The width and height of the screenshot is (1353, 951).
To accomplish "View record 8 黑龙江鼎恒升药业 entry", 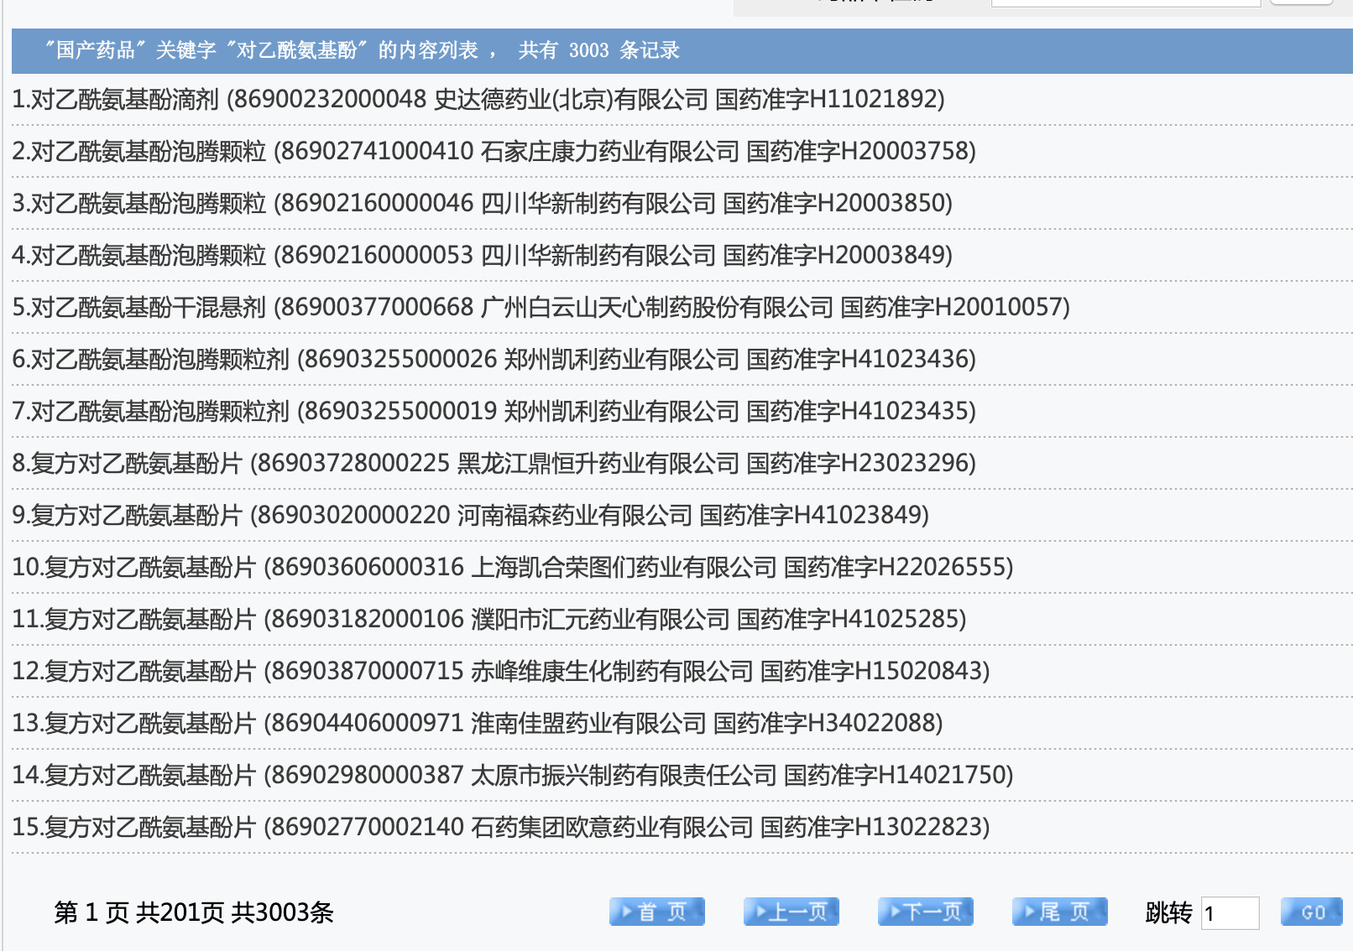I will tap(494, 464).
